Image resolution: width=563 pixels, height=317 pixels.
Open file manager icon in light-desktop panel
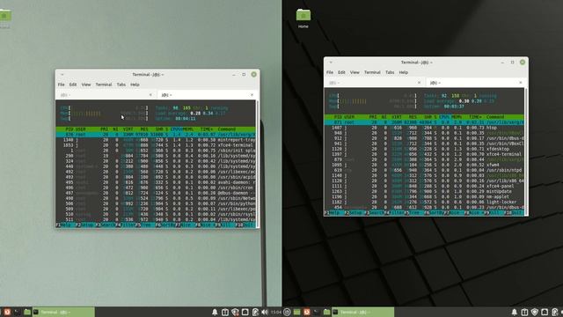point(27,312)
